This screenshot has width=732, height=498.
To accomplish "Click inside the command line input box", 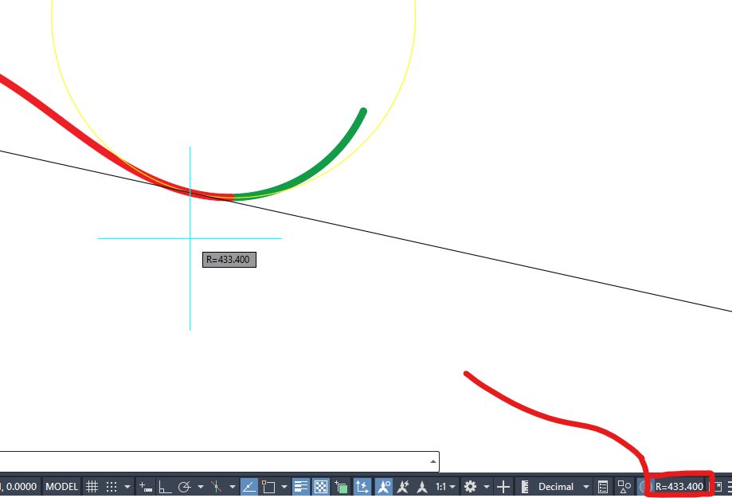I will [215, 461].
